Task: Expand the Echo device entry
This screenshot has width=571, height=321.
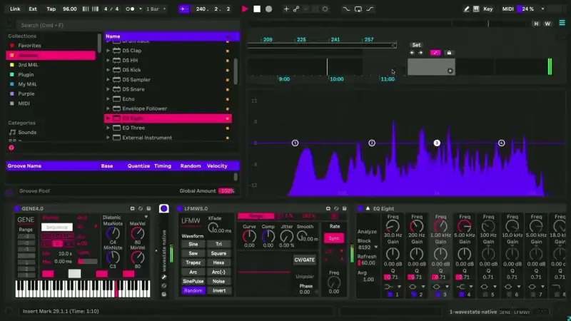Action: point(108,99)
